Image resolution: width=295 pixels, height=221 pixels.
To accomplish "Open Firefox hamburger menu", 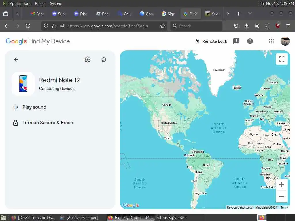I will coord(288,26).
